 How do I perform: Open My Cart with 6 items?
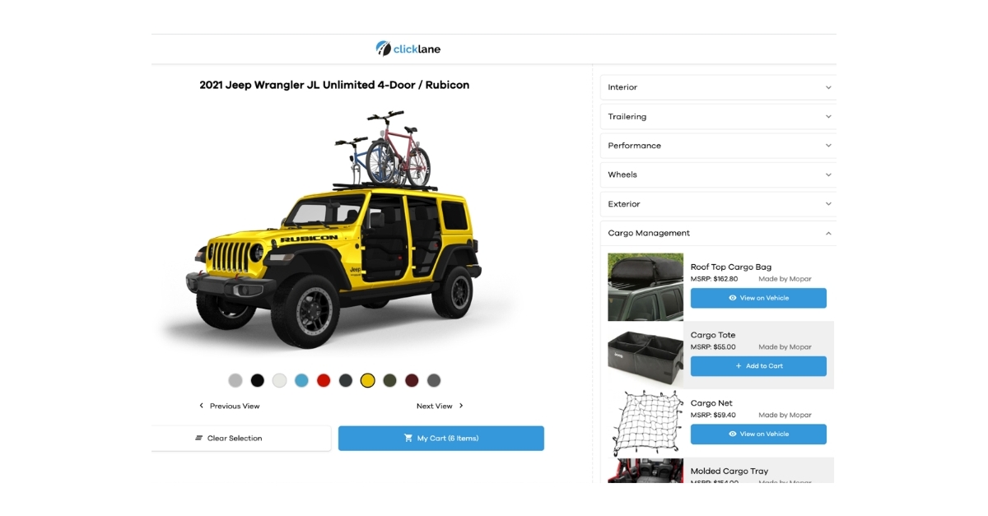pyautogui.click(x=441, y=439)
